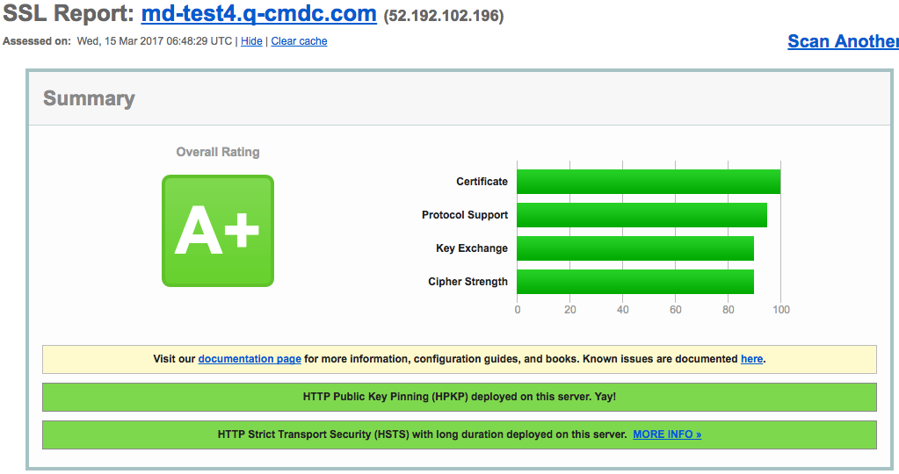Open MORE INFO link in HSTS banner
The image size is (899, 474).
point(666,434)
